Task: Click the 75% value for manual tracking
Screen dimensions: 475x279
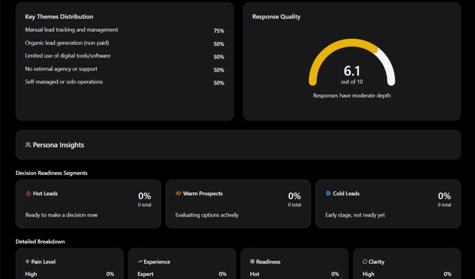Action: [x=219, y=31]
